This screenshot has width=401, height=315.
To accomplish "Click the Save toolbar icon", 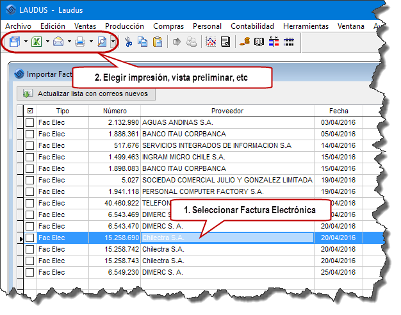I will tap(15, 42).
